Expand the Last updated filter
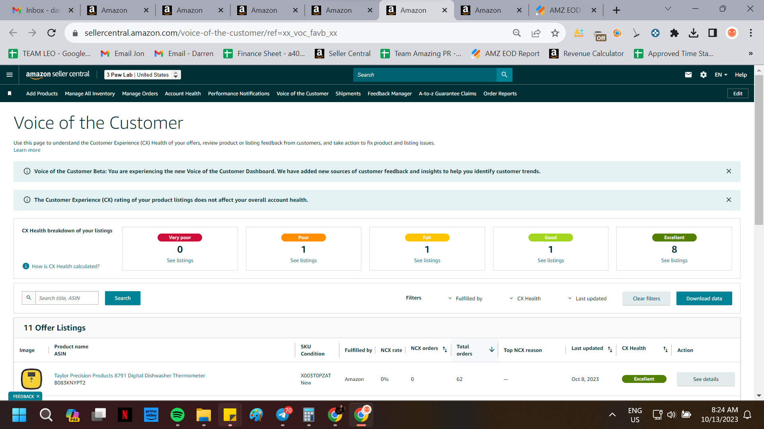 point(587,298)
